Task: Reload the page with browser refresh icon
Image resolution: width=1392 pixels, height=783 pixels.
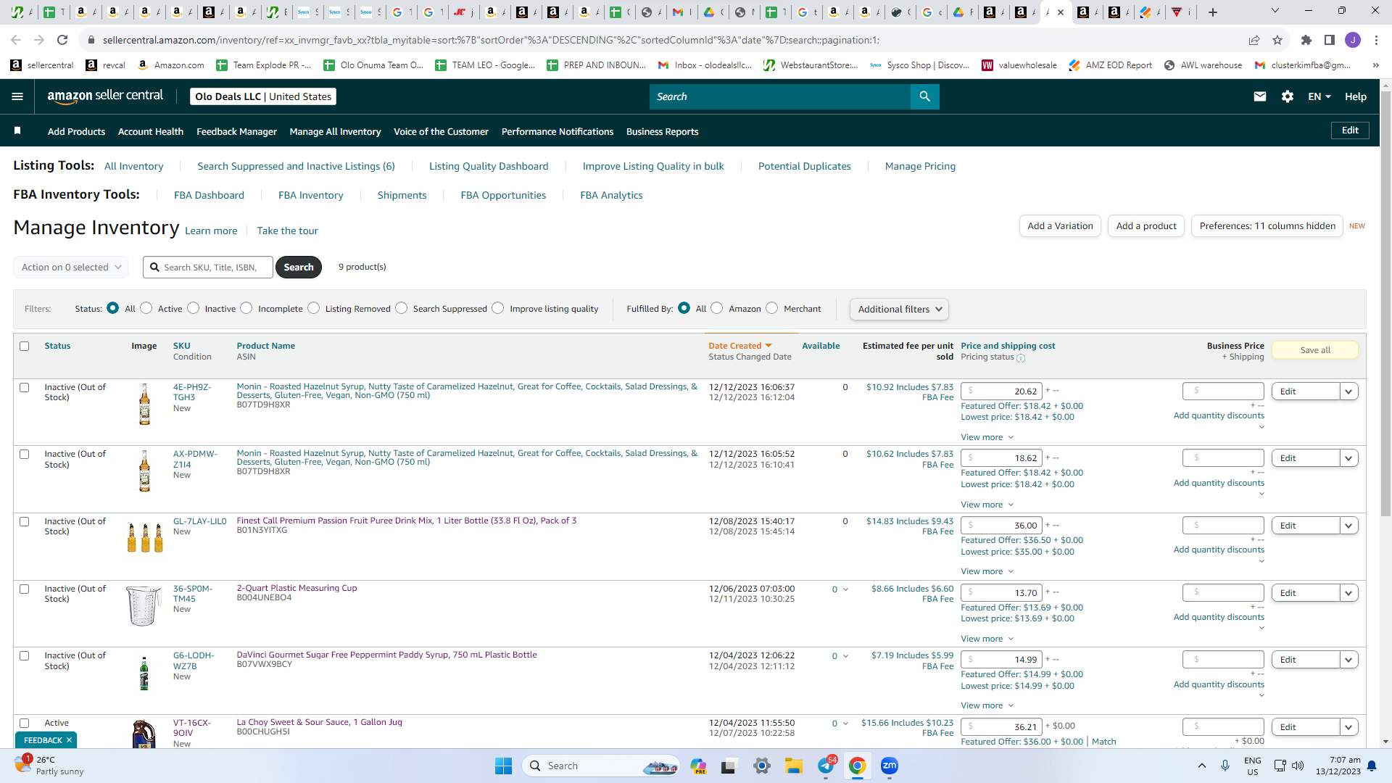Action: click(62, 40)
